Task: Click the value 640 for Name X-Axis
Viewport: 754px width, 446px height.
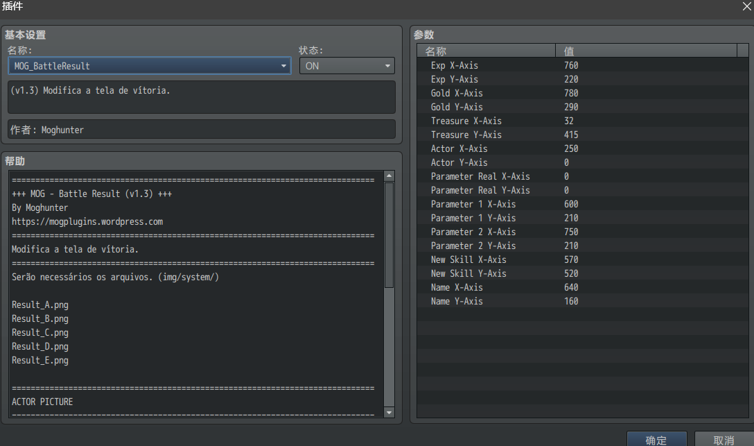Action: tap(571, 288)
